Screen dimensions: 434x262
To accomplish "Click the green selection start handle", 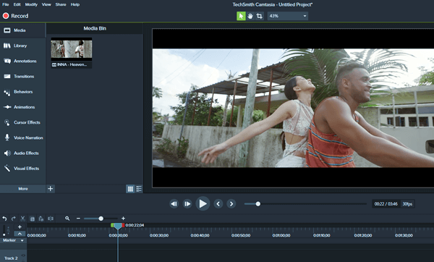I will click(x=112, y=225).
